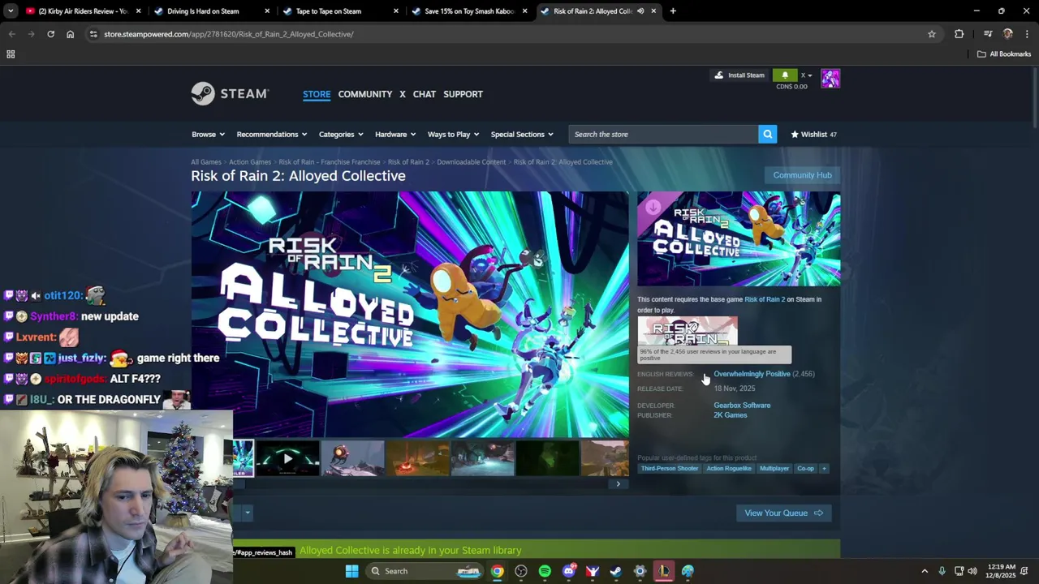Bookmark this page with the star icon
This screenshot has height=584, width=1039.
point(932,34)
